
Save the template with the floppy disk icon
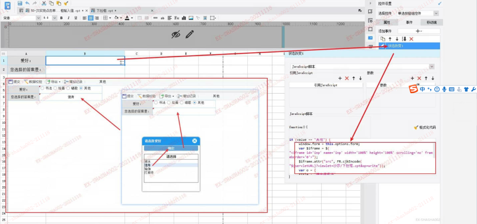pos(20,3)
